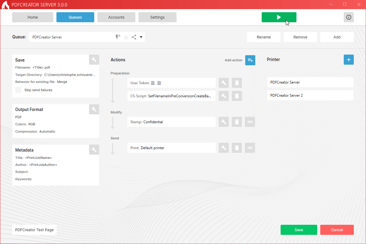The image size is (366, 244).
Task: Edit the CS-Script action wrench
Action: [224, 96]
